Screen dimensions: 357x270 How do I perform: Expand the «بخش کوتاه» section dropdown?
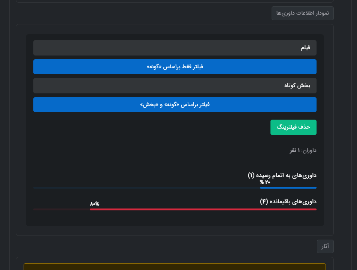click(x=175, y=85)
